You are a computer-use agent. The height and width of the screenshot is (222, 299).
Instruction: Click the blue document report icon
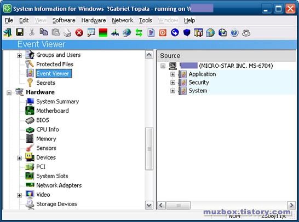(151, 33)
